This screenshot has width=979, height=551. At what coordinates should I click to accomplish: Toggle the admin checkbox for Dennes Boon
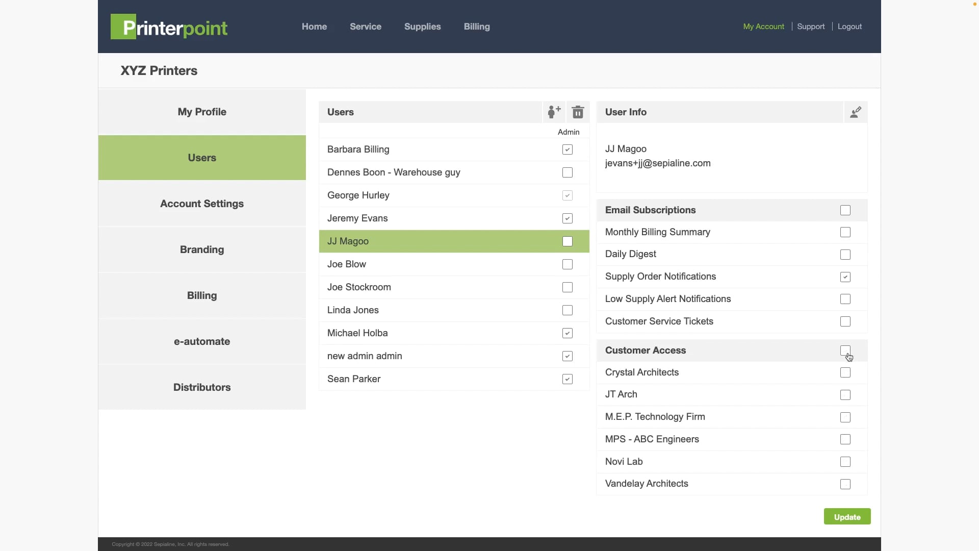[567, 172]
